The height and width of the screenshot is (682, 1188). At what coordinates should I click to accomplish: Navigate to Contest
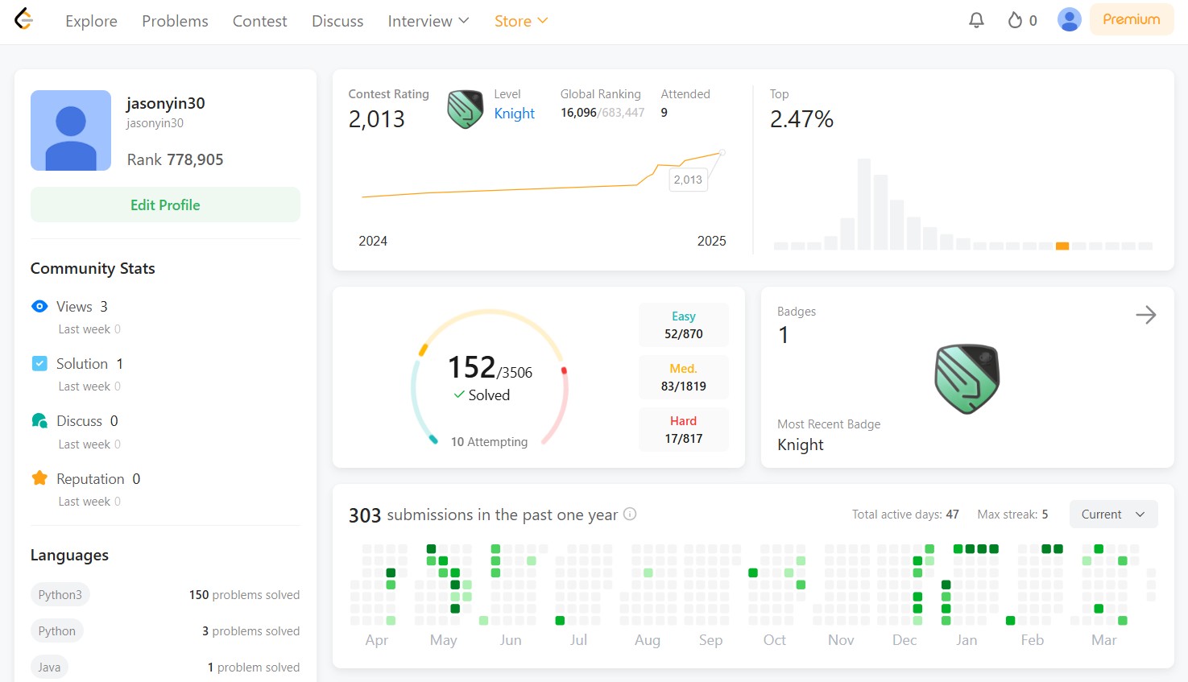point(259,21)
